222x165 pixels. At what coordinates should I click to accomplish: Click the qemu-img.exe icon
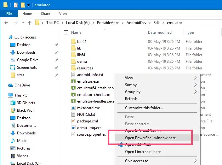click(x=73, y=128)
